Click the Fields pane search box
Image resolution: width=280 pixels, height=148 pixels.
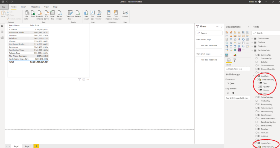point(266,33)
